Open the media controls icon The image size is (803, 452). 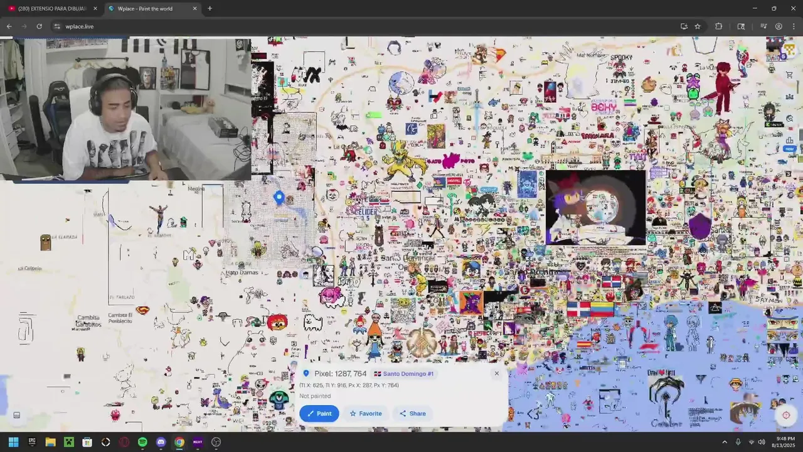click(x=763, y=26)
